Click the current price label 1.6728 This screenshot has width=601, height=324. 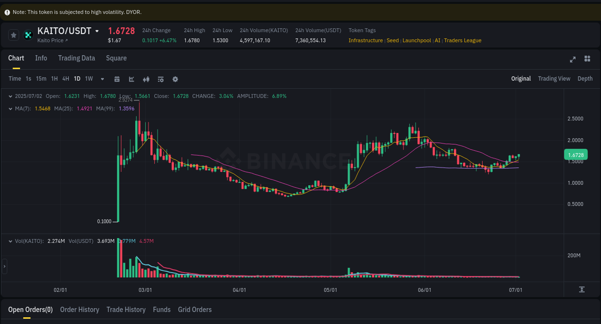576,155
